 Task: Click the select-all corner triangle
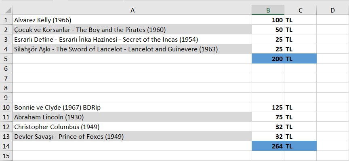8,10
